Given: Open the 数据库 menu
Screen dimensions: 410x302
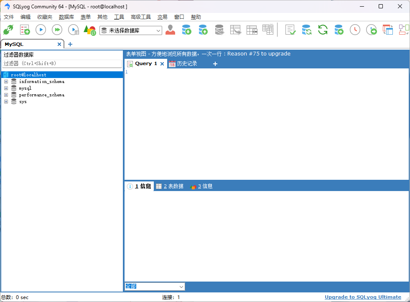Looking at the screenshot, I should coord(66,17).
